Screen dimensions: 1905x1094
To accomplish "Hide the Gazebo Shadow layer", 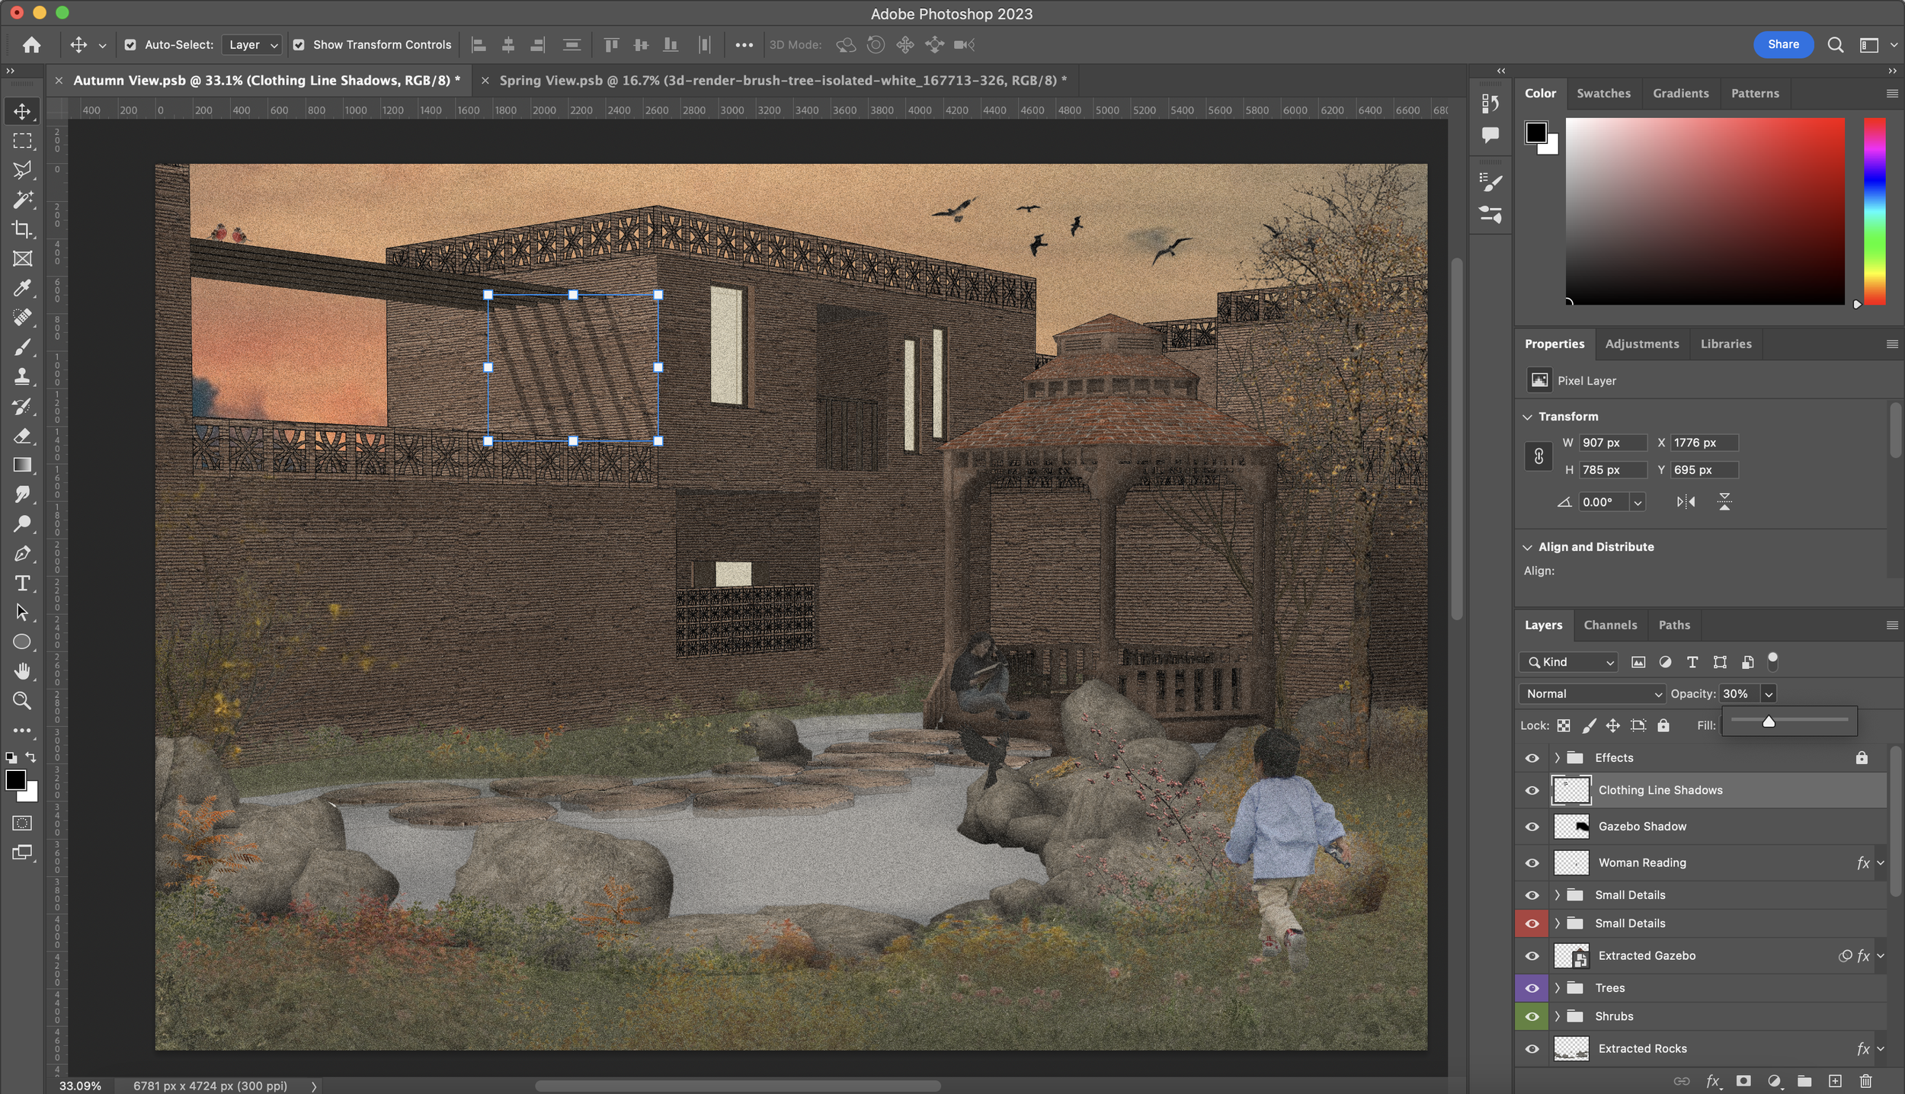I will (x=1532, y=827).
